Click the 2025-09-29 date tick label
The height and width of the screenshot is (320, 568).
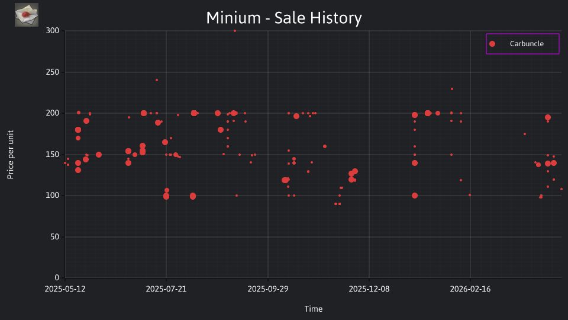pyautogui.click(x=267, y=289)
